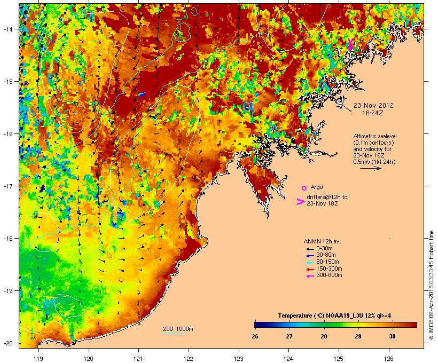Click the '80-150m' depth label
The image size is (438, 363).
327,262
